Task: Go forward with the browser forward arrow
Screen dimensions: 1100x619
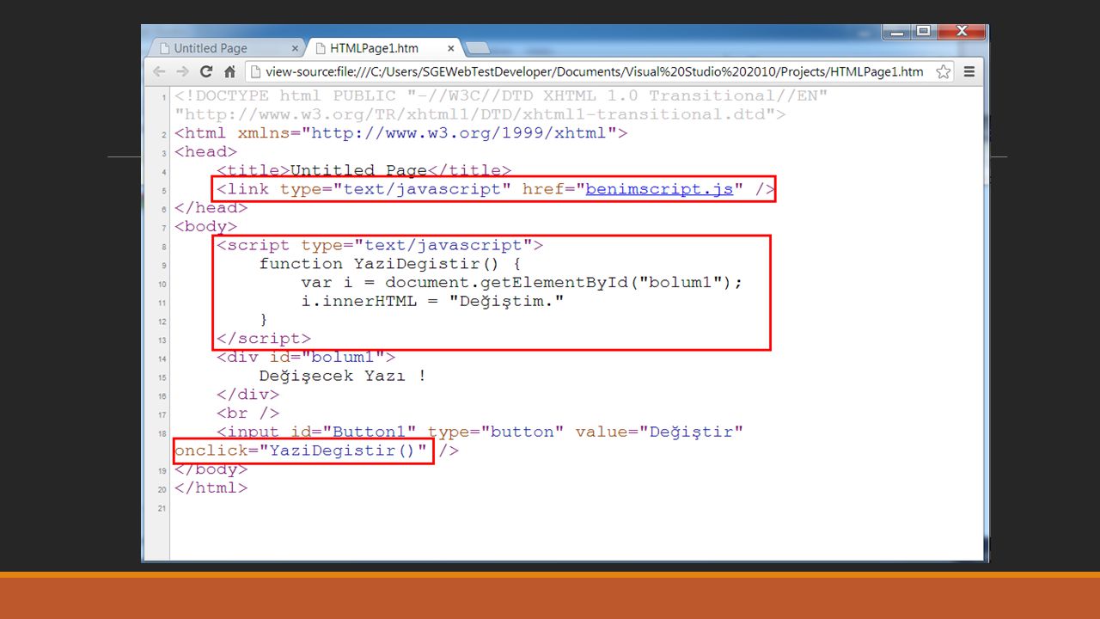Action: pyautogui.click(x=182, y=71)
